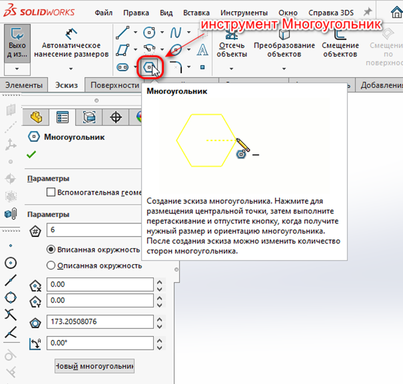This screenshot has height=384, width=403.
Task: Select Описанная окружность radio option
Action: (x=51, y=266)
